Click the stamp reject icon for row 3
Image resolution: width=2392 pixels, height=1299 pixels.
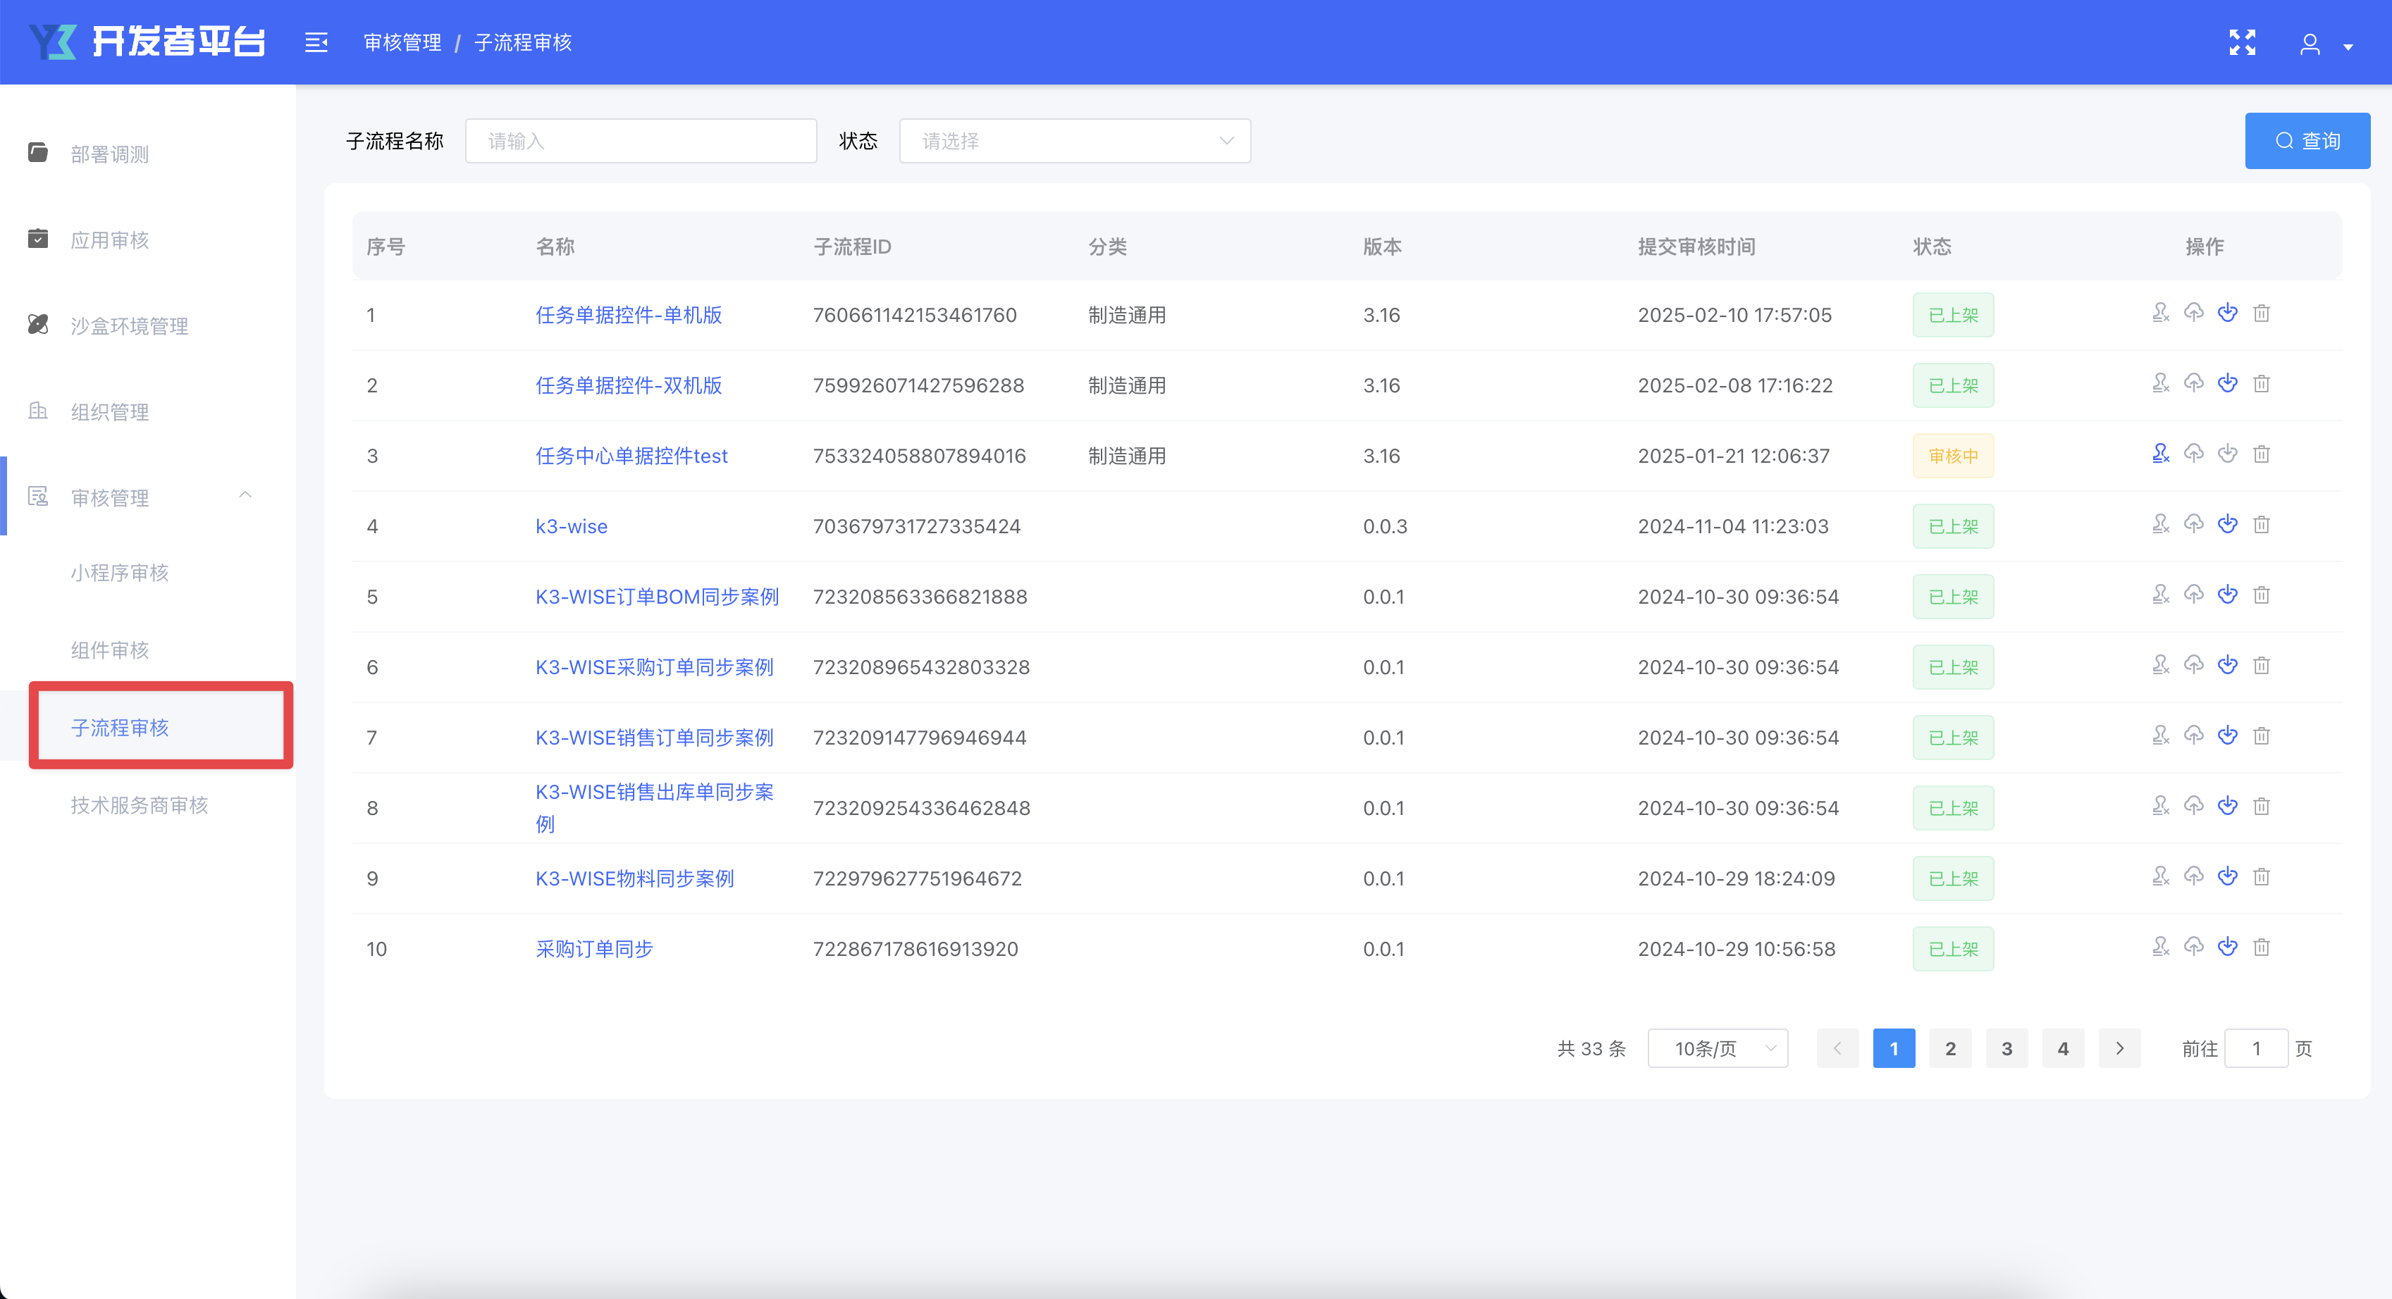pyautogui.click(x=2160, y=454)
